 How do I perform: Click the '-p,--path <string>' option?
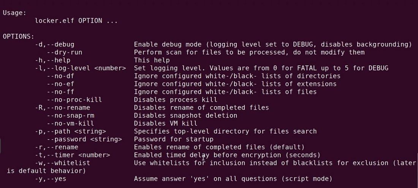click(x=70, y=131)
